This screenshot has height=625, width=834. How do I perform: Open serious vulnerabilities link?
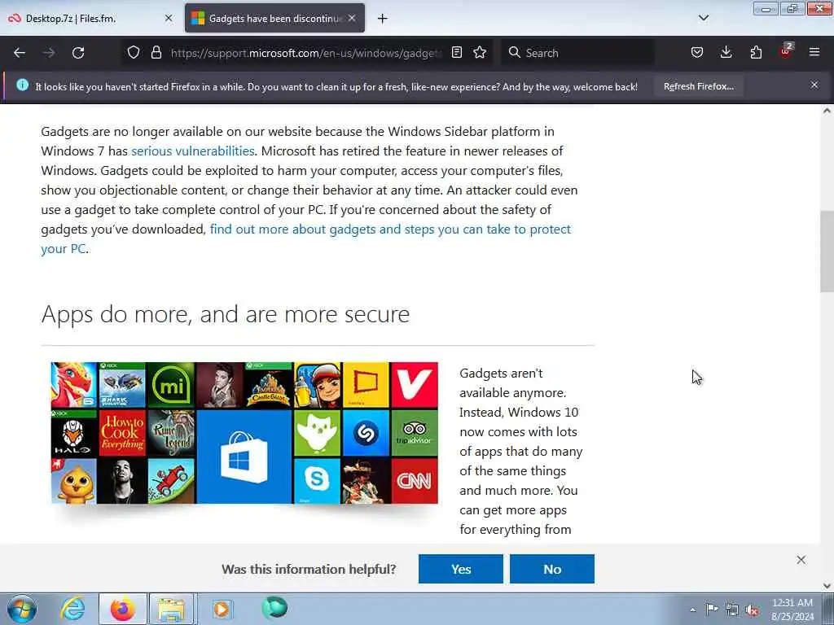click(x=193, y=151)
